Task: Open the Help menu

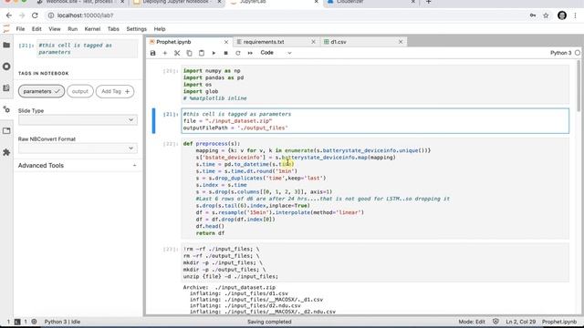Action: [x=160, y=29]
